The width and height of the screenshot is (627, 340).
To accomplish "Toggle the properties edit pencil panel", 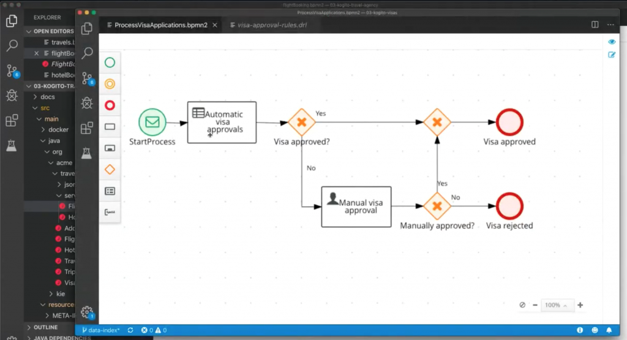I will click(x=611, y=55).
